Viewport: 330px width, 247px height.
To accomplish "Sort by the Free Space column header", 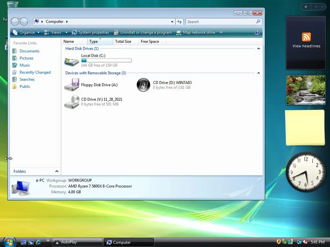I will (x=152, y=41).
